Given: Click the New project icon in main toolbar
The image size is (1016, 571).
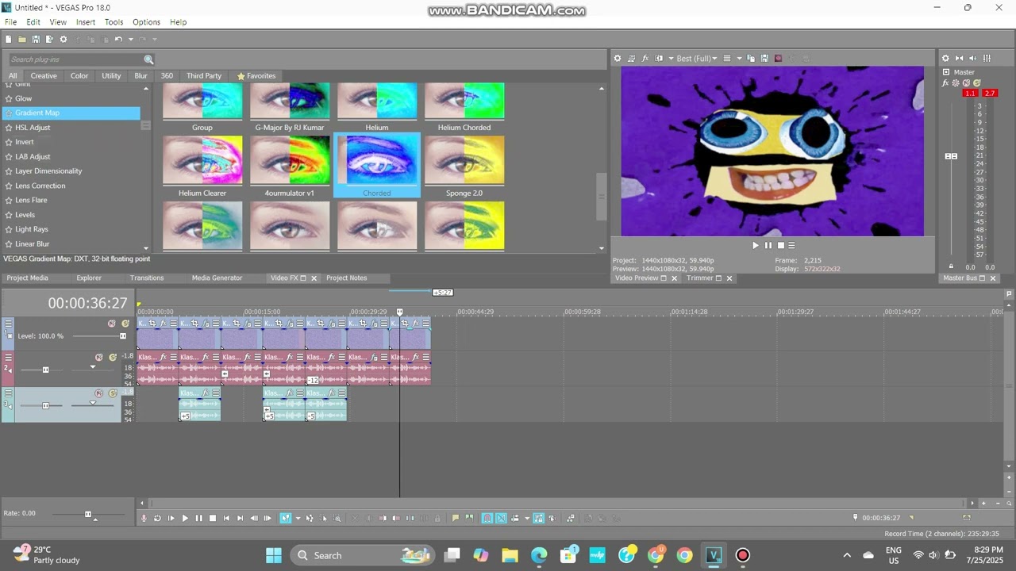Looking at the screenshot, I should 8,39.
